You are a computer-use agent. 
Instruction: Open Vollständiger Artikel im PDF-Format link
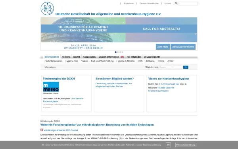(61, 130)
